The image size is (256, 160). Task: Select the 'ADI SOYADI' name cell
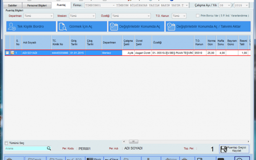pos(36,53)
